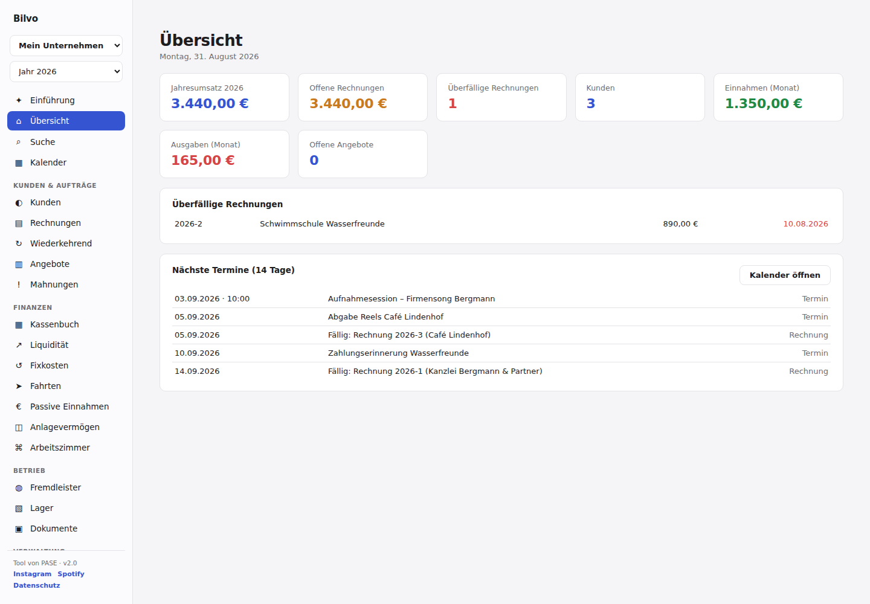Select appointment Aufnahmesession – Firmensong Bergmann
The width and height of the screenshot is (870, 604).
coord(501,299)
